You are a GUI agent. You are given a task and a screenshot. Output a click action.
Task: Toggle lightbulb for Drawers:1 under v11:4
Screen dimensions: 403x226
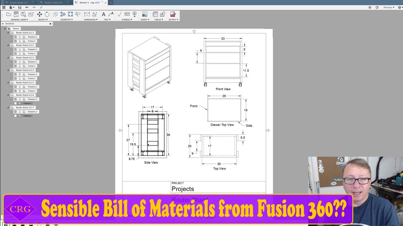[x=20, y=74]
